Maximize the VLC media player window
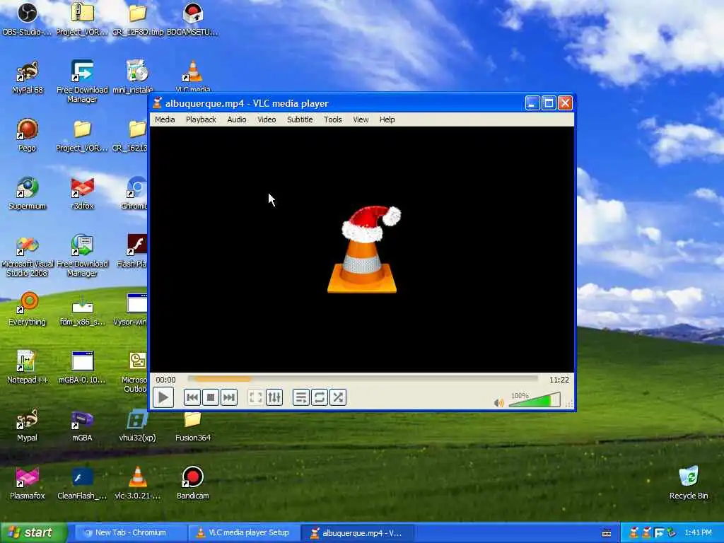The width and height of the screenshot is (724, 543). (549, 103)
